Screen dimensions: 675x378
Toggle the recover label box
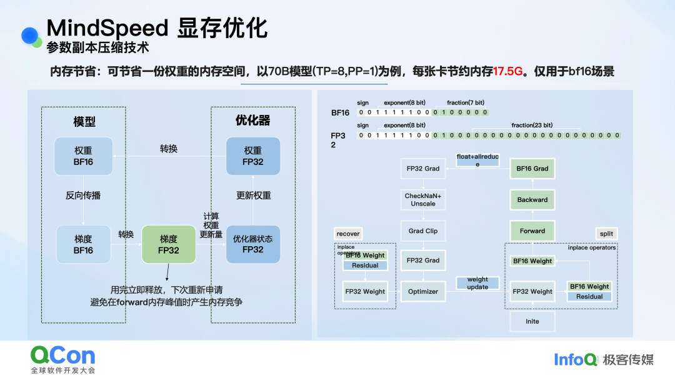(x=347, y=233)
